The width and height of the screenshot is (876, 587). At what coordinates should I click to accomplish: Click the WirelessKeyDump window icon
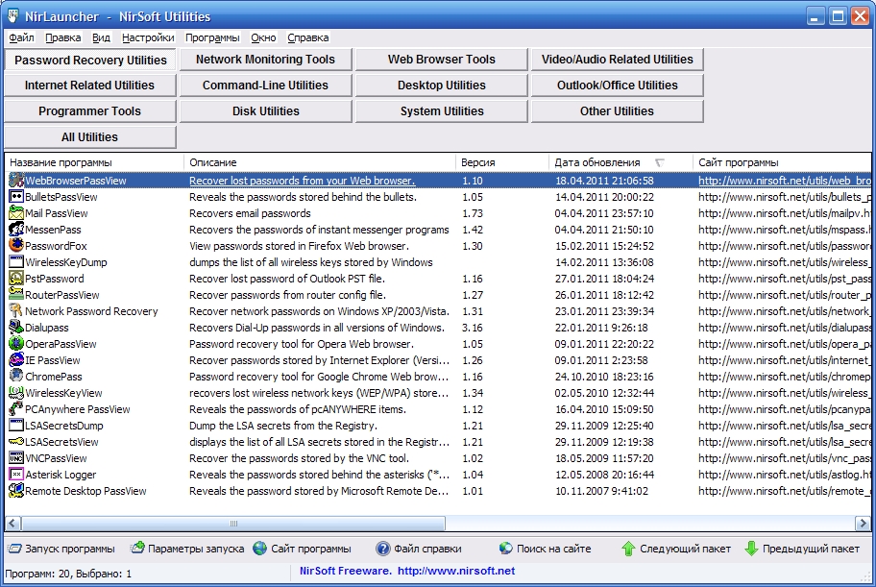click(x=16, y=261)
